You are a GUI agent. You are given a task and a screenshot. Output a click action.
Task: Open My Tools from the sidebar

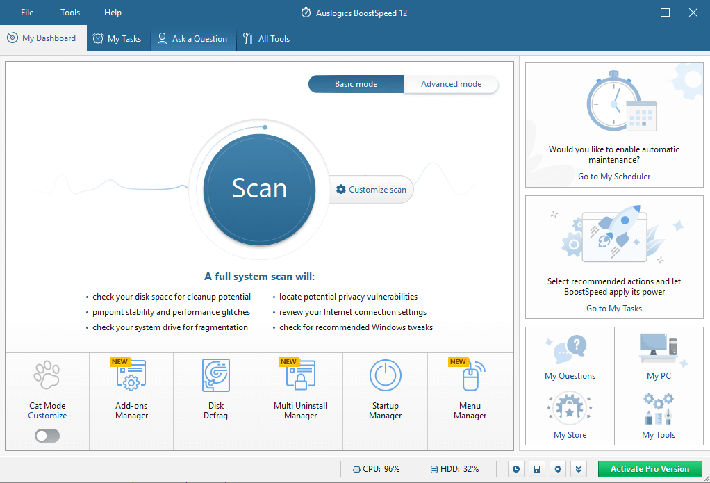[x=658, y=416]
